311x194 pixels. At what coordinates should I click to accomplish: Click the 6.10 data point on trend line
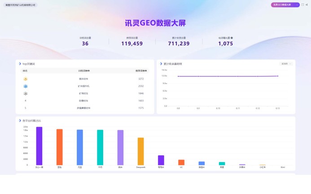[218, 76]
